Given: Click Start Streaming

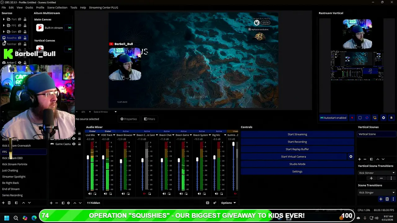Looking at the screenshot, I should (297, 134).
